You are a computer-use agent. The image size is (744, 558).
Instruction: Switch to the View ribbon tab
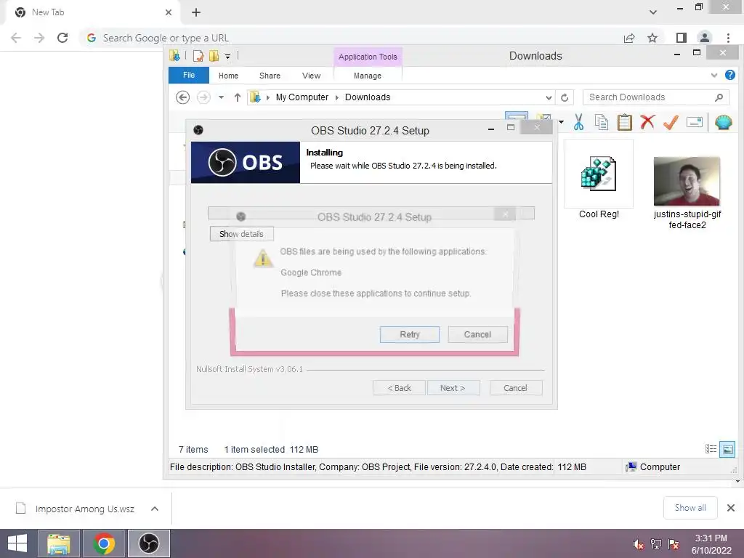(x=311, y=76)
